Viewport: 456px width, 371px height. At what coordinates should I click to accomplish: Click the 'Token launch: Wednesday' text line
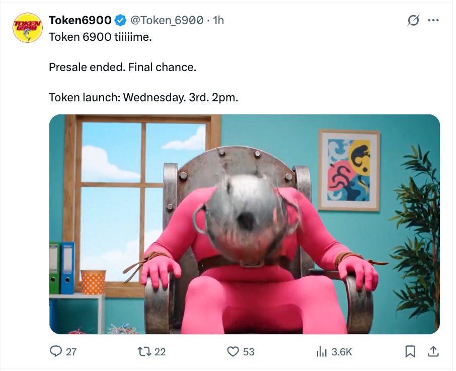tap(143, 98)
